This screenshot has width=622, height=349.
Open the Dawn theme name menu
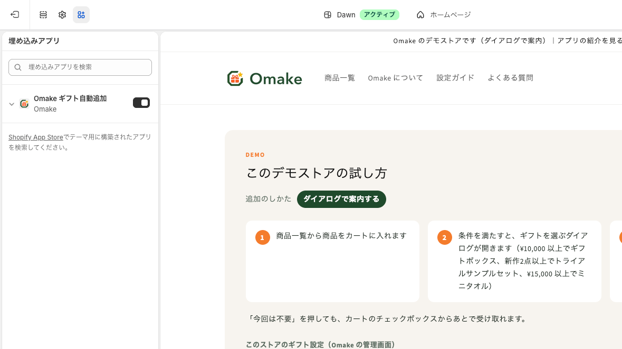click(346, 15)
